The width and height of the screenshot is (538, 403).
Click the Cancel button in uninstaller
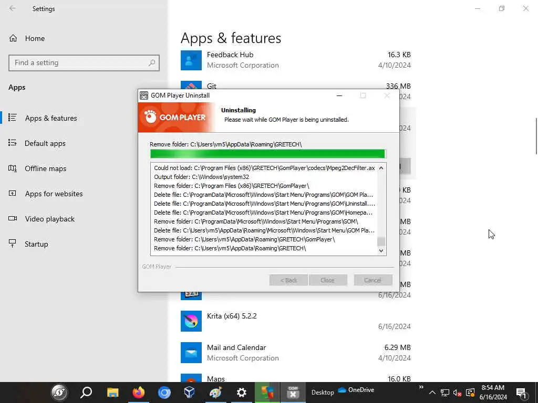coord(373,280)
